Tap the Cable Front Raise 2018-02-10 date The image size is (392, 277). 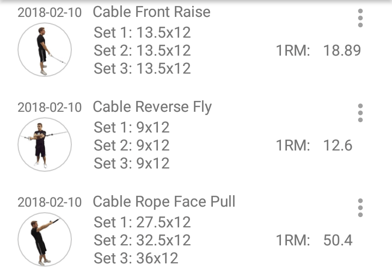click(x=50, y=13)
